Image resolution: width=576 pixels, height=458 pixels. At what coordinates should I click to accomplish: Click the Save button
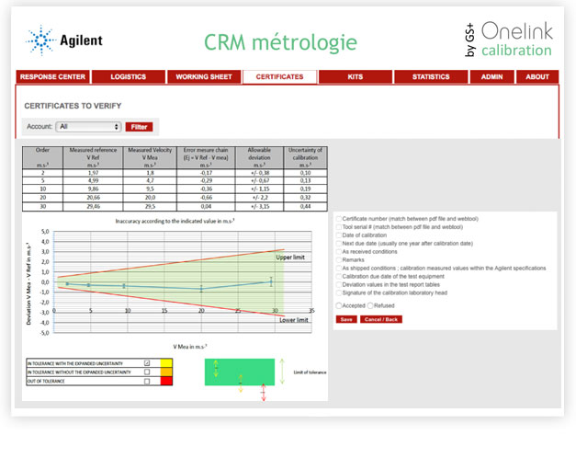tap(346, 319)
